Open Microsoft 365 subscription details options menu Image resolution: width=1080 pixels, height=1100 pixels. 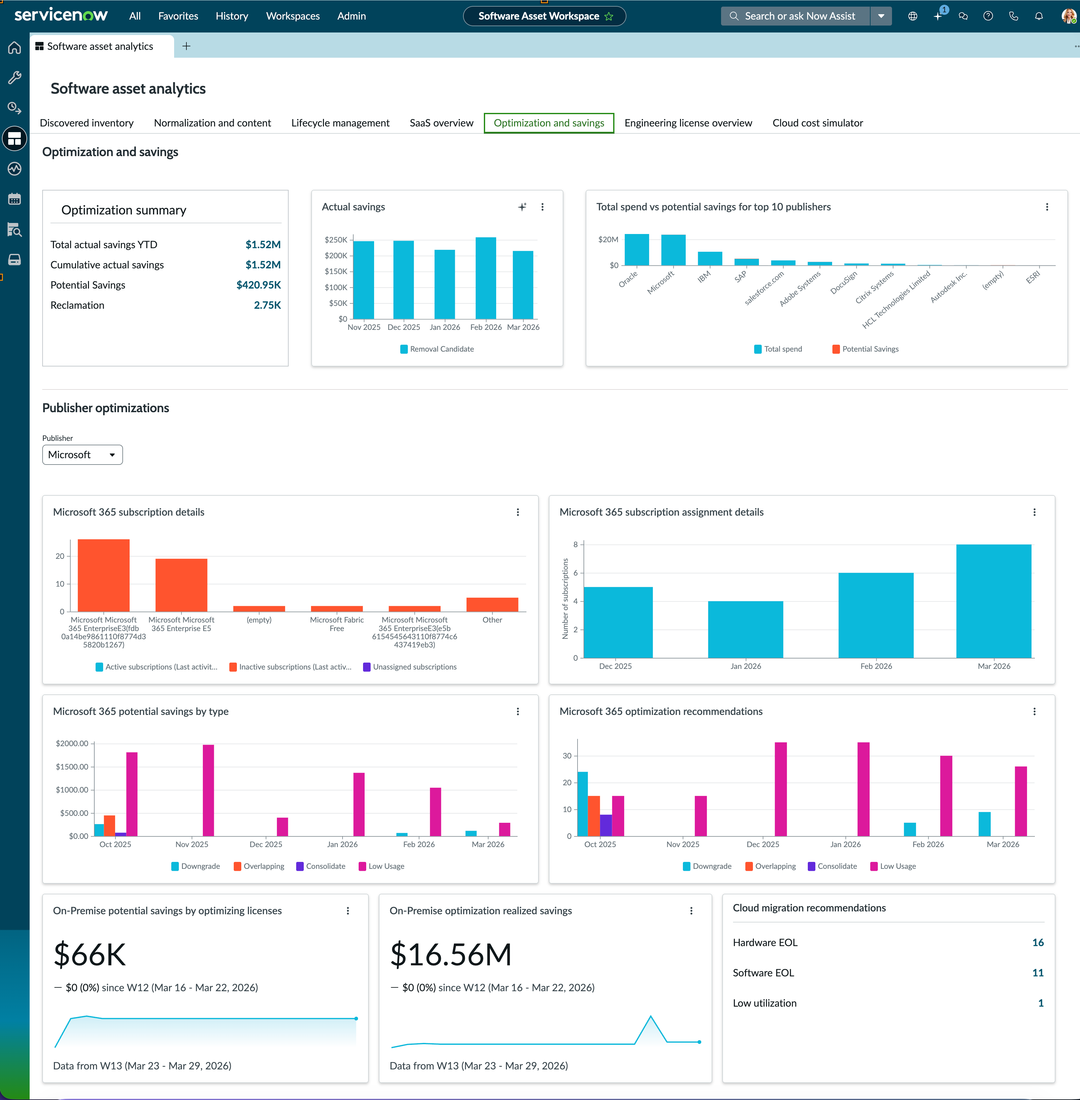518,512
